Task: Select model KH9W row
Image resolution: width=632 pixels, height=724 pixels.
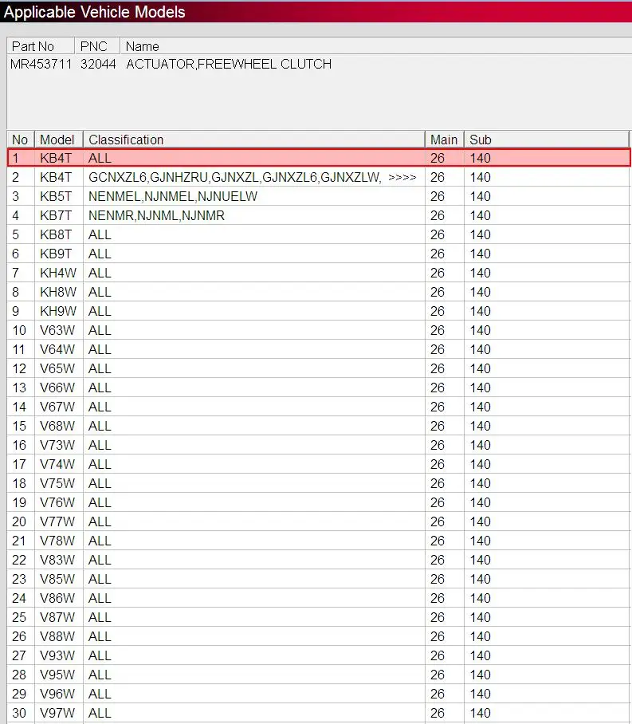Action: pyautogui.click(x=319, y=311)
